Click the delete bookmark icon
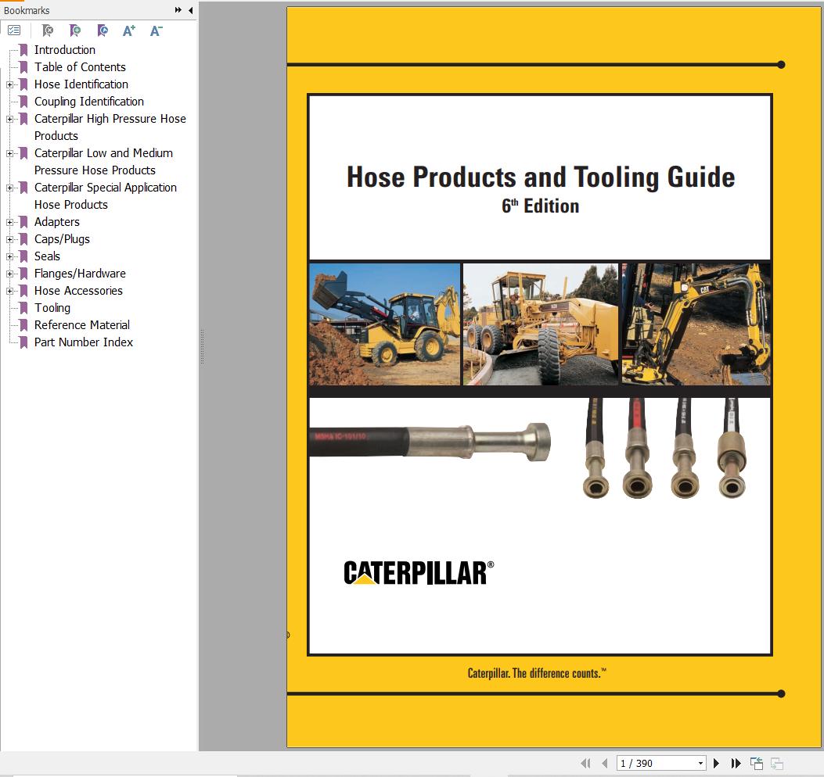Image resolution: width=824 pixels, height=777 pixels. click(48, 30)
